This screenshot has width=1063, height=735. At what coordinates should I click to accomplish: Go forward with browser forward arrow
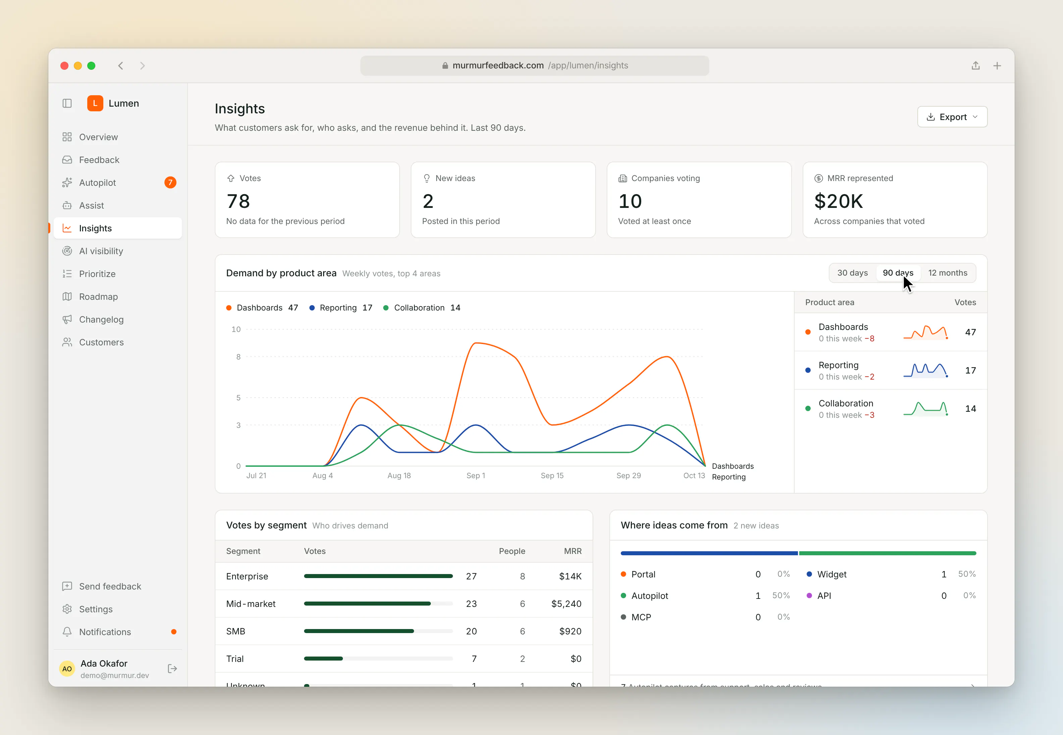[142, 65]
